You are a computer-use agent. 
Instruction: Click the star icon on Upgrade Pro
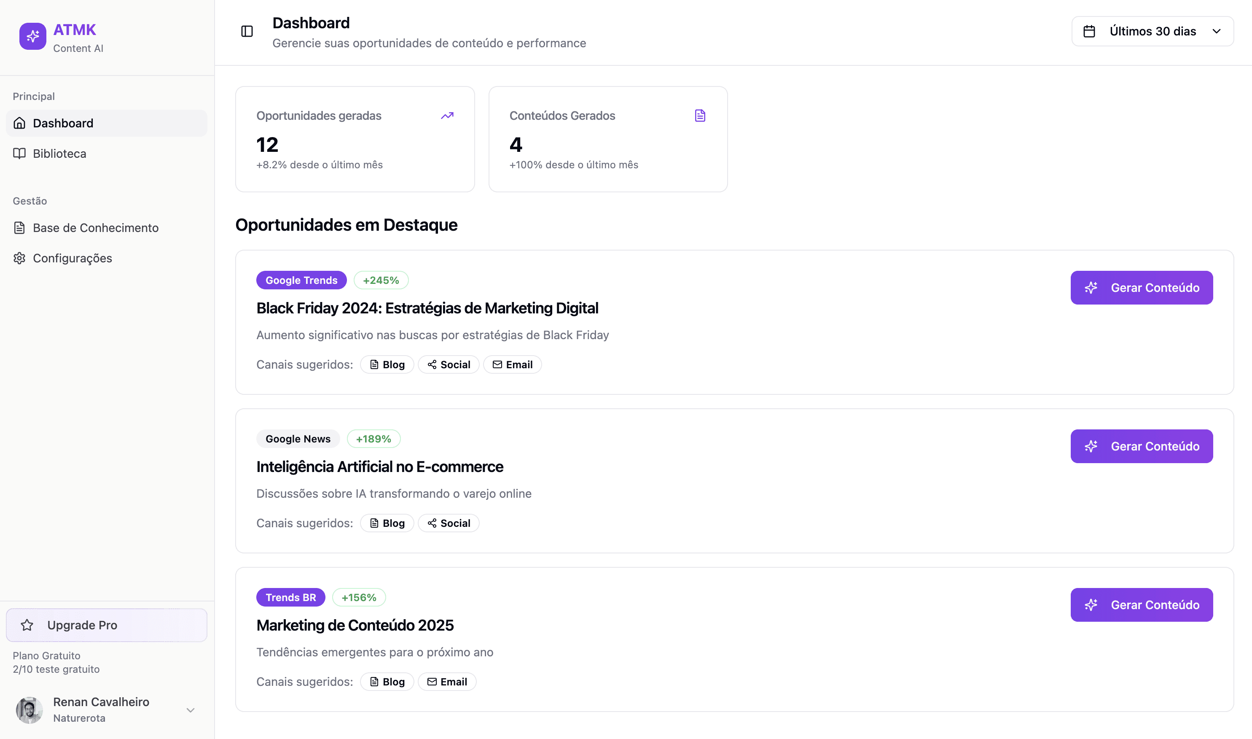27,625
